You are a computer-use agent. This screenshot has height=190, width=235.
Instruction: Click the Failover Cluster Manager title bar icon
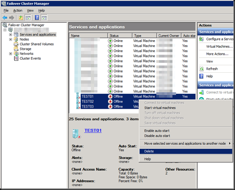pos(4,4)
